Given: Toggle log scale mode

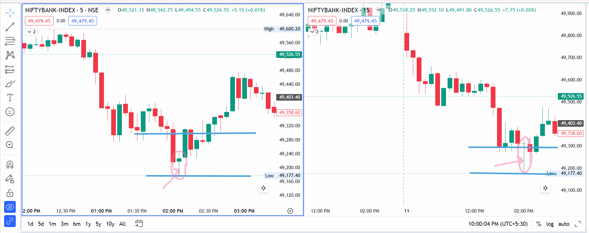Looking at the screenshot, I should pyautogui.click(x=550, y=224).
